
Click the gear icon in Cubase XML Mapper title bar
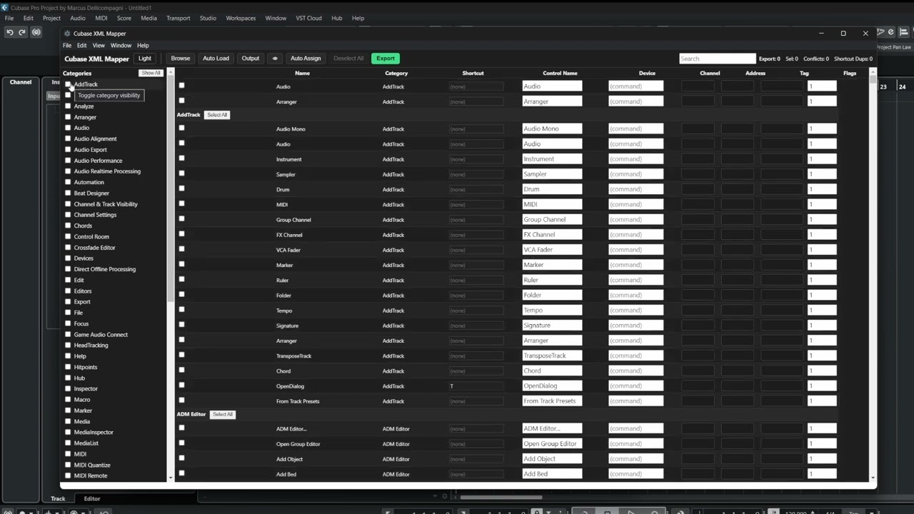tap(67, 34)
